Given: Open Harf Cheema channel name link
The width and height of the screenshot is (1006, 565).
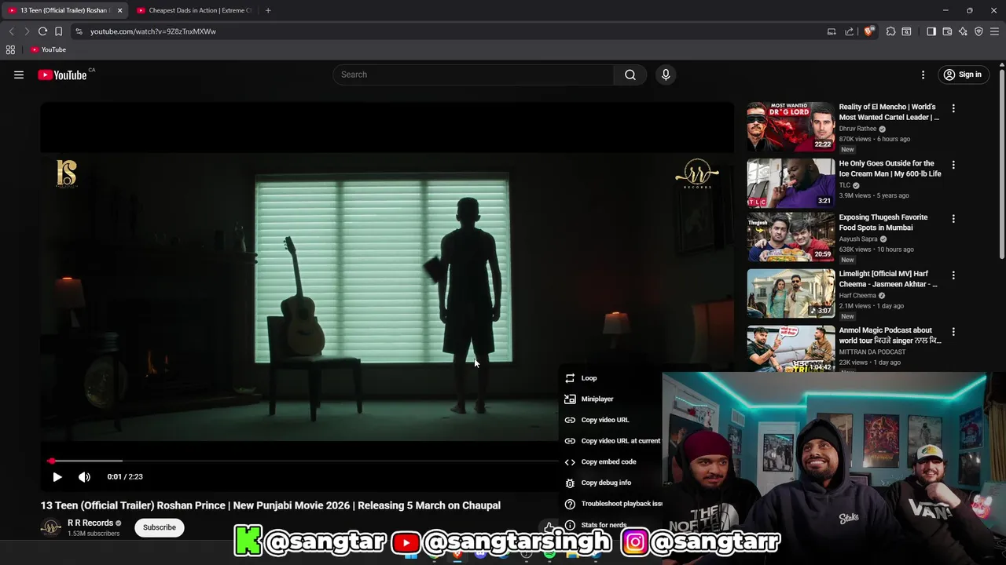Looking at the screenshot, I should tap(857, 296).
